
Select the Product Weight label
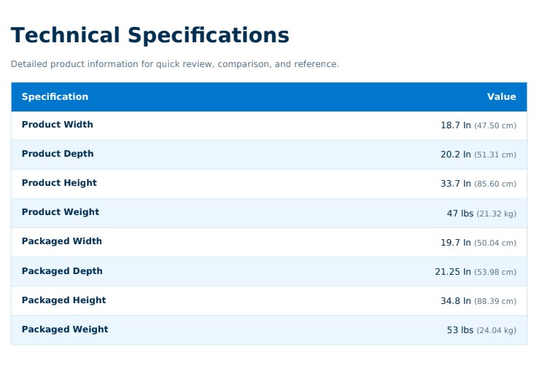61,212
